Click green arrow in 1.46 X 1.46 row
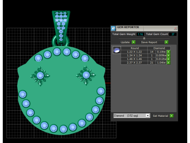190x143 pixels. [169, 59]
